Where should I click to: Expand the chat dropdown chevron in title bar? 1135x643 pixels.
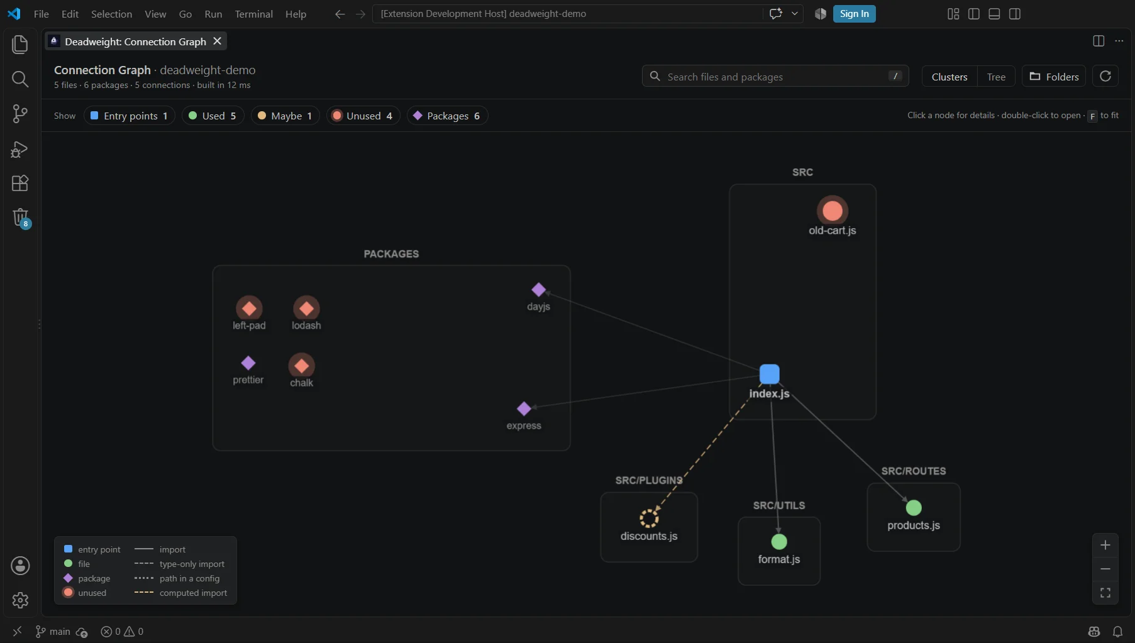pos(795,14)
